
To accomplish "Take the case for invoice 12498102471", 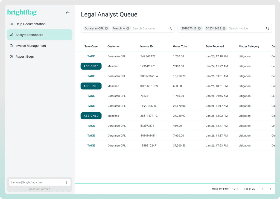I will 91,145.
